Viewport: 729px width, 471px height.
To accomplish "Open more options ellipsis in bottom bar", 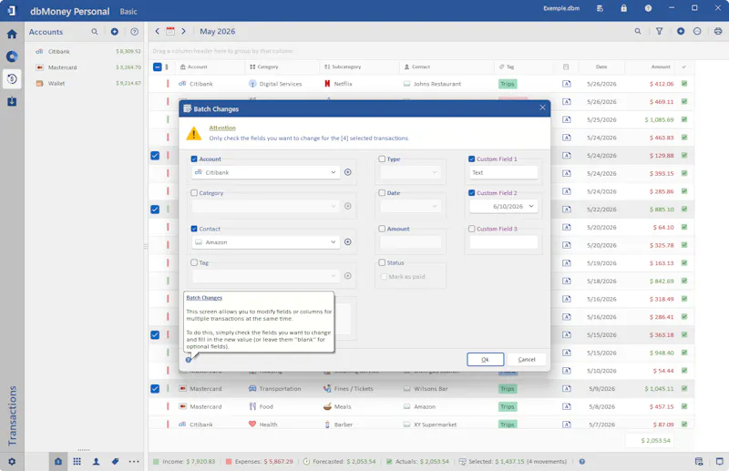I will click(x=134, y=462).
